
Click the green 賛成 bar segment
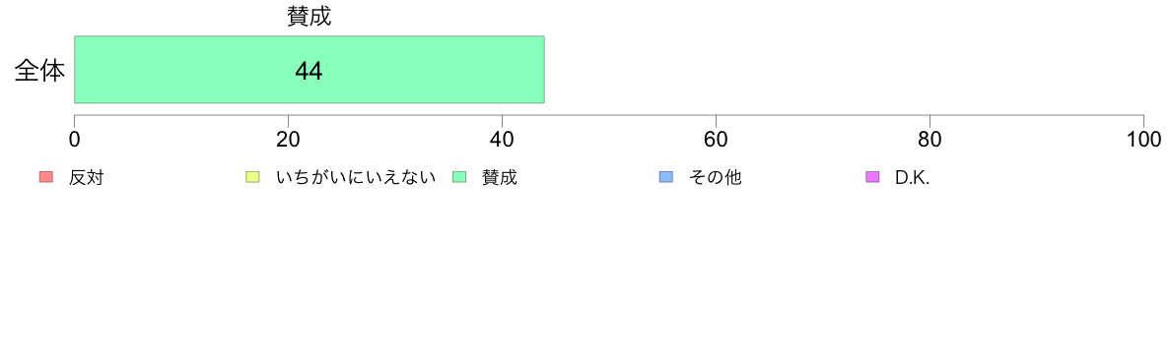[x=310, y=69]
